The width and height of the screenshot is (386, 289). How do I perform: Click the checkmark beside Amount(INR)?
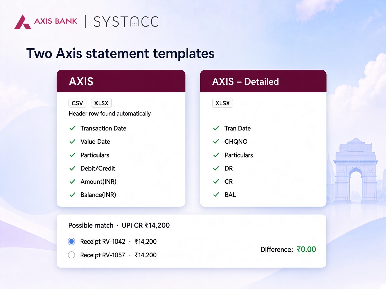[72, 181]
